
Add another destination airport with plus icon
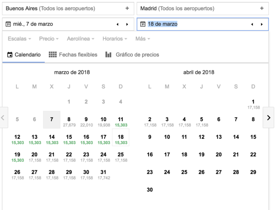[262, 8]
